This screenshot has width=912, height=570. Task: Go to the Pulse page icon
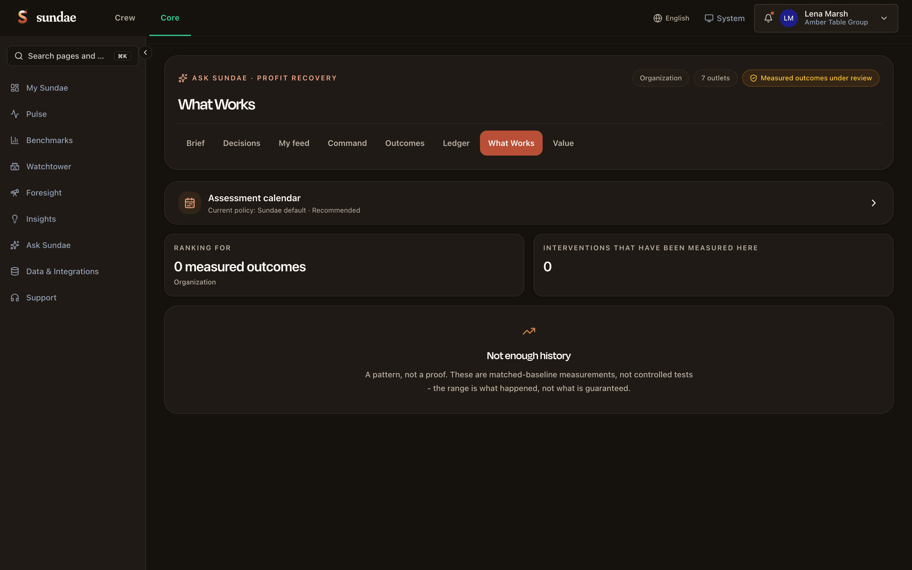(15, 114)
